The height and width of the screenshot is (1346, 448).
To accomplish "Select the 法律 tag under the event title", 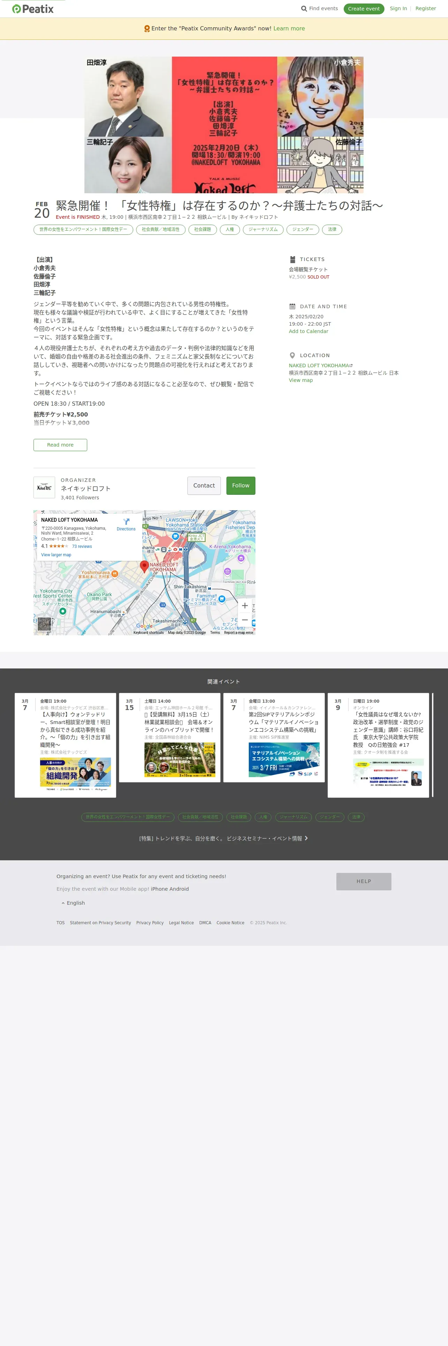I will tap(332, 229).
